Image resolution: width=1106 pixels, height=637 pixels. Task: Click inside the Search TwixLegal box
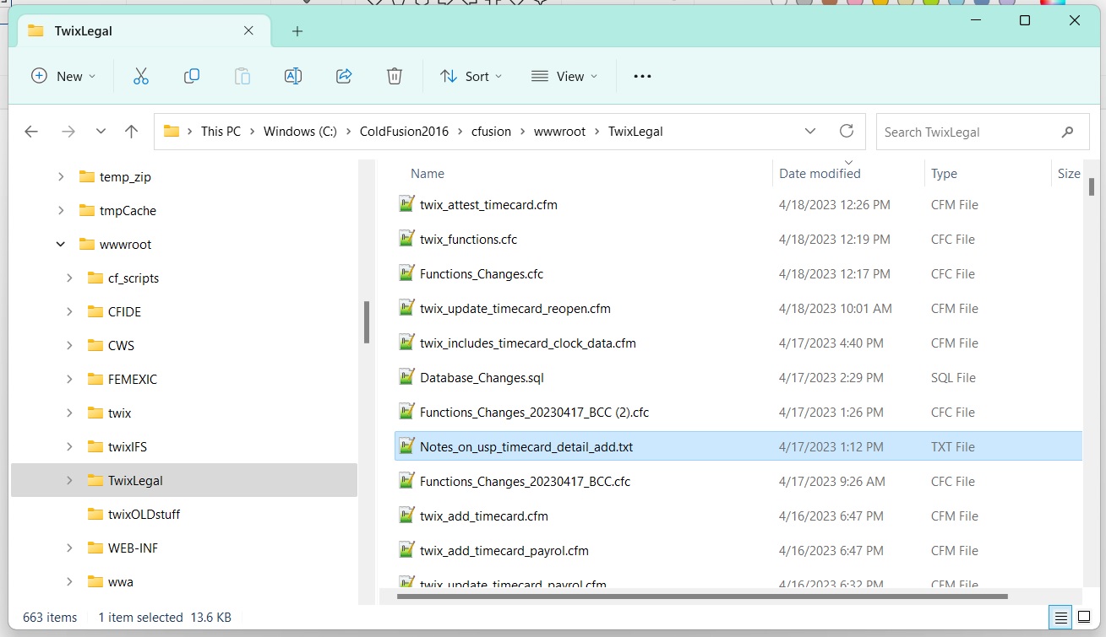point(972,131)
